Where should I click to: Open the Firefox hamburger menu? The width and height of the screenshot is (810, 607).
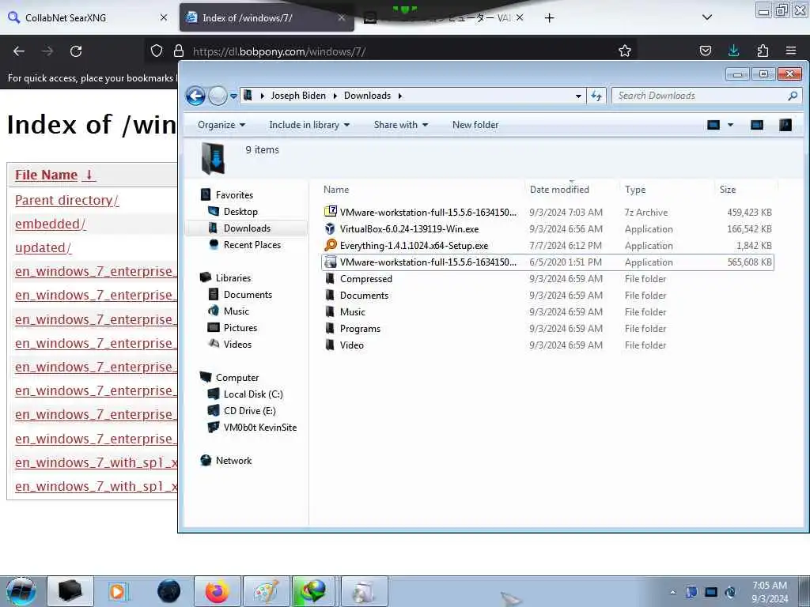[791, 51]
